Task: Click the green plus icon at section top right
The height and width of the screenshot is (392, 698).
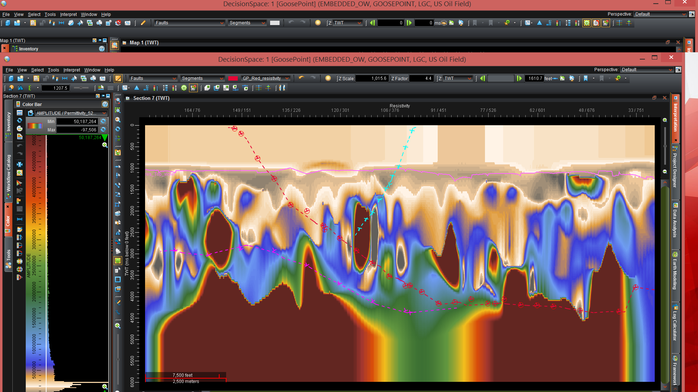Action: click(x=665, y=120)
